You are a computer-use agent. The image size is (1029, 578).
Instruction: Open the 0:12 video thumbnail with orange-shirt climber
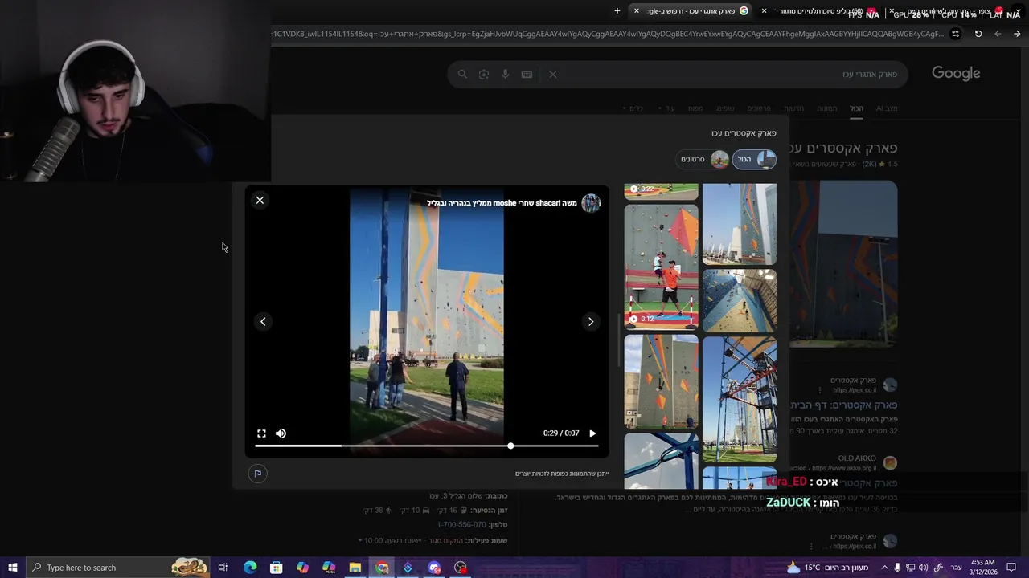661,267
